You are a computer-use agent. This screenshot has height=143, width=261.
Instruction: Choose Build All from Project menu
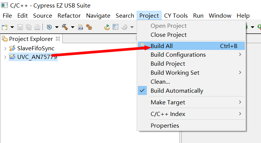(192, 46)
